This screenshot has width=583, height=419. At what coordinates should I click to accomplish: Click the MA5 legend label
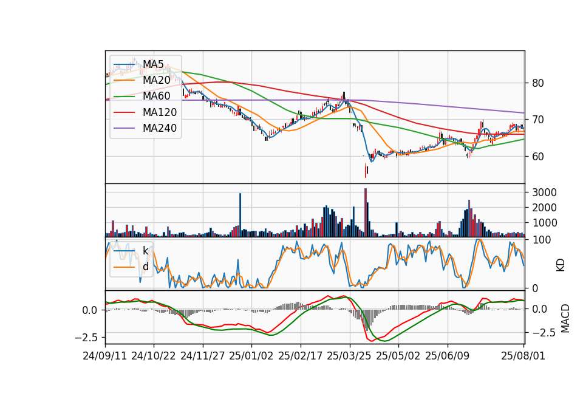[153, 64]
